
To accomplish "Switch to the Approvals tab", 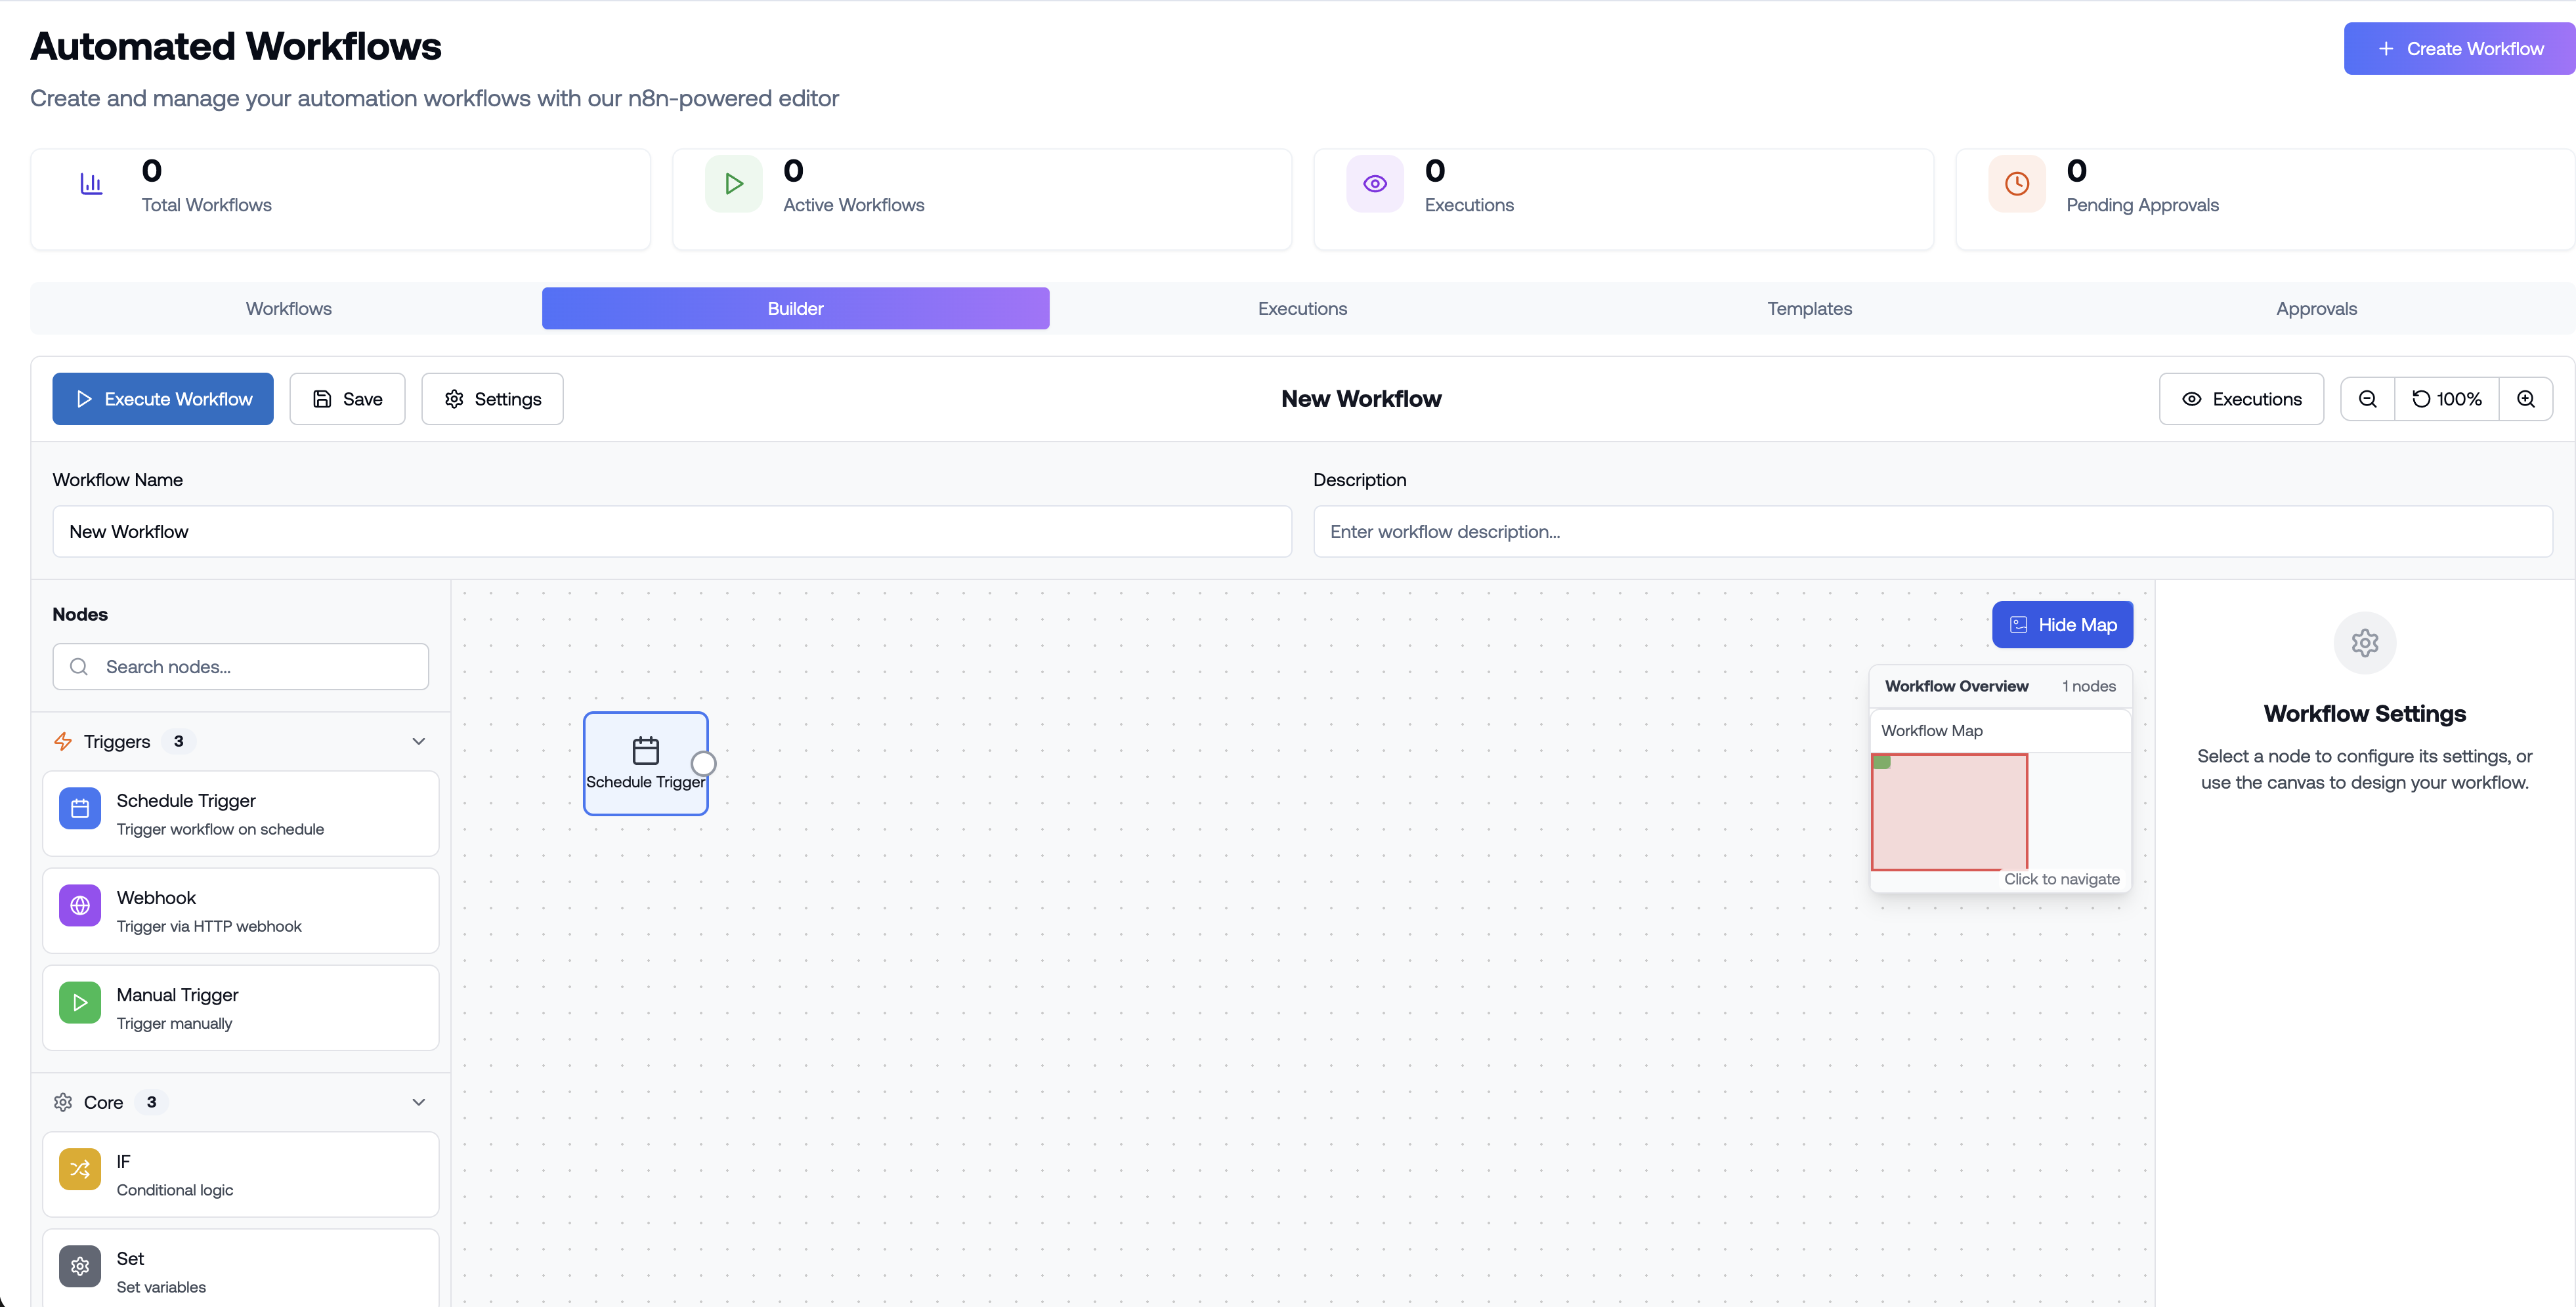I will point(2316,309).
